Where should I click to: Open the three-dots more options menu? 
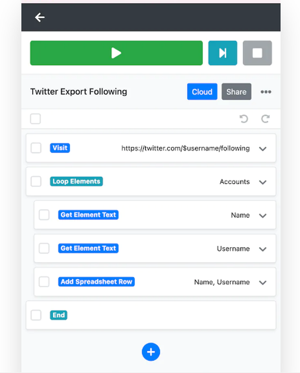coord(266,92)
